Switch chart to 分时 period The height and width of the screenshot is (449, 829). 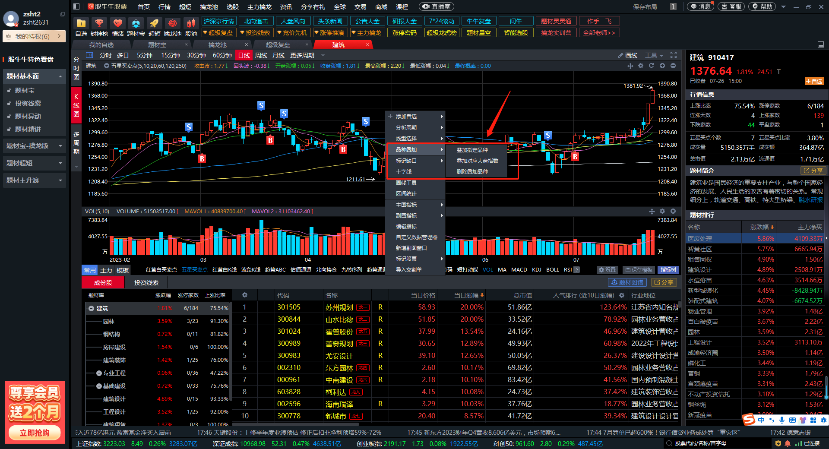click(106, 55)
